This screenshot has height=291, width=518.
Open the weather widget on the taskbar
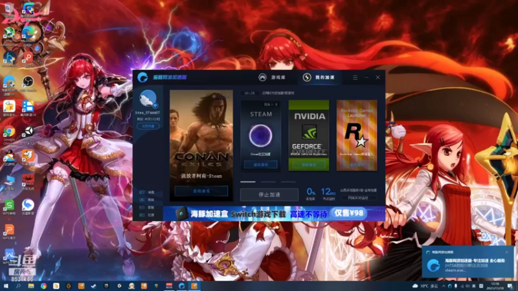point(425,286)
